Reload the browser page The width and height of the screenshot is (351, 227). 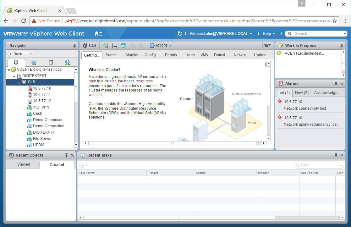click(x=24, y=21)
